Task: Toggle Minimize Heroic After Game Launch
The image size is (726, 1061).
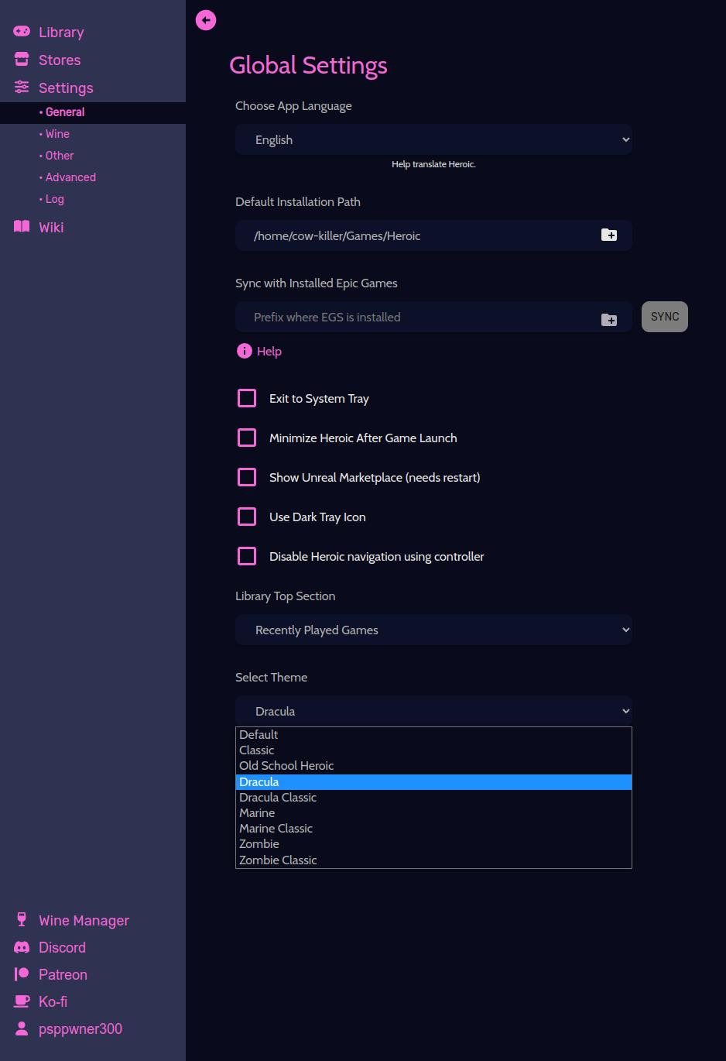Action: (247, 438)
